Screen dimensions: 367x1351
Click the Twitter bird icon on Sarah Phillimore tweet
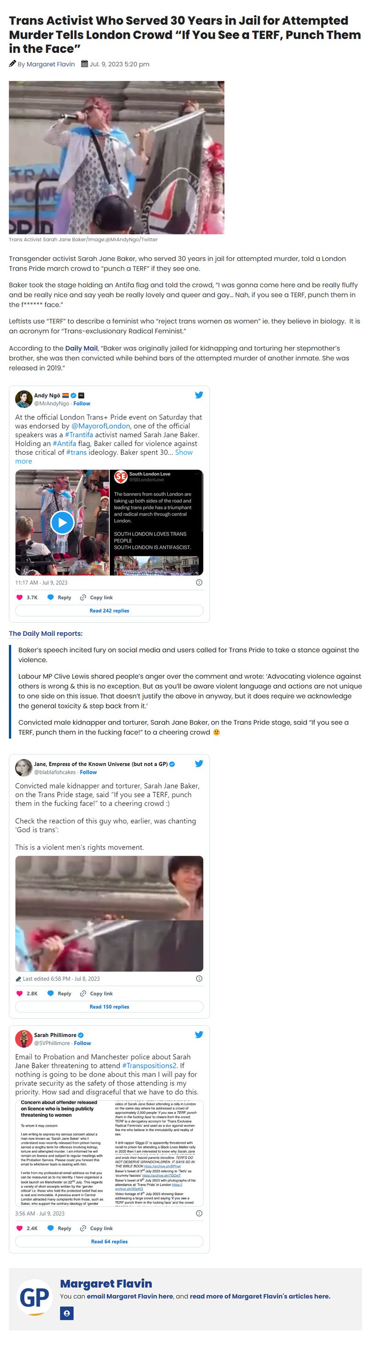pyautogui.click(x=199, y=1035)
